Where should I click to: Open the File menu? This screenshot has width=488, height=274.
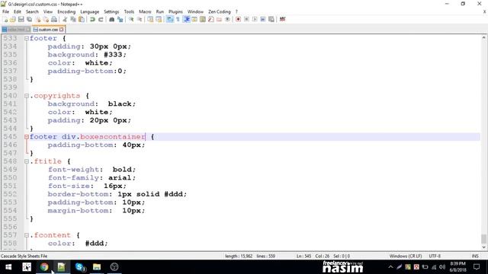5,11
